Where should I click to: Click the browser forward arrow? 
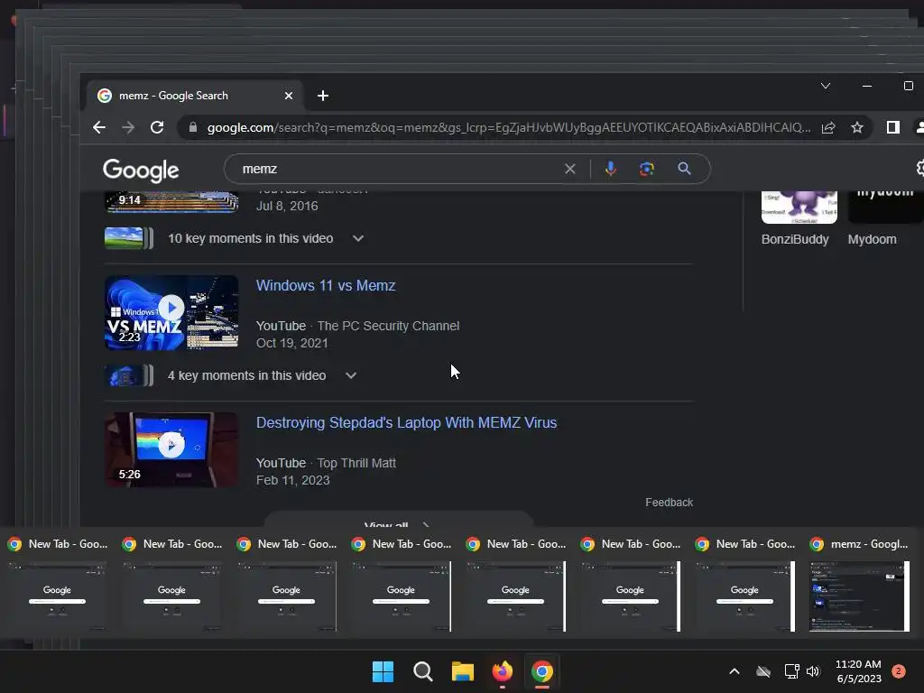[x=128, y=127]
